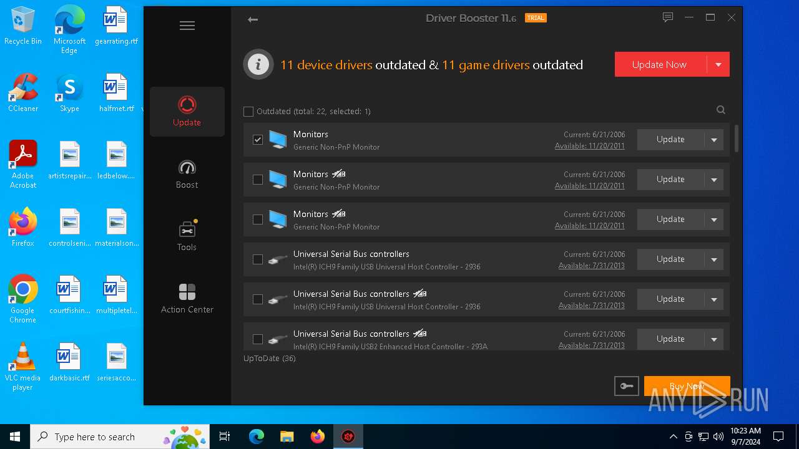Viewport: 799px width, 449px height.
Task: Expand dropdown next to third Monitors Update
Action: click(x=714, y=220)
